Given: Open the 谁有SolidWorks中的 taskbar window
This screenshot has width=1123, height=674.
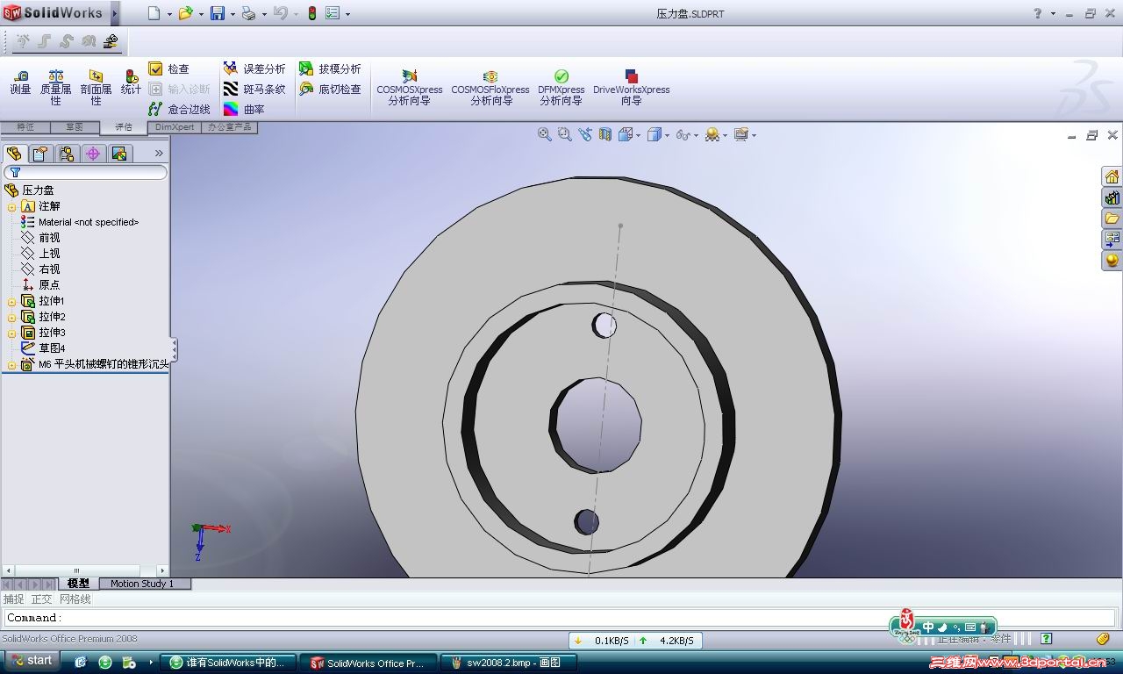Looking at the screenshot, I should 230,663.
